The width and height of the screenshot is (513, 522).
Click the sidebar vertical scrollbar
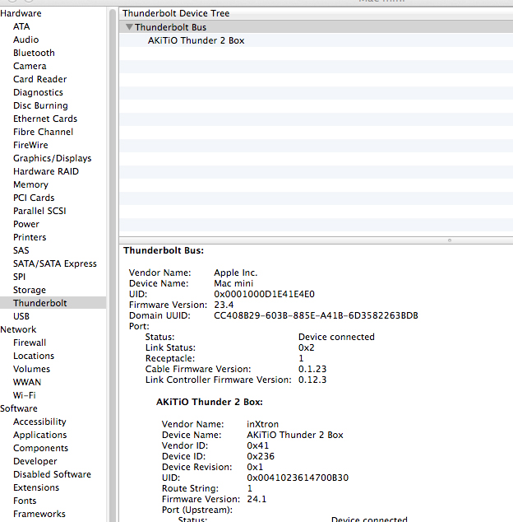click(113, 264)
